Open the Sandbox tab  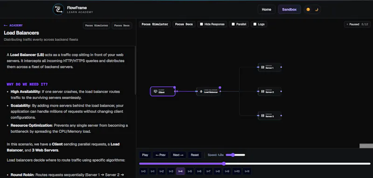[x=289, y=9]
